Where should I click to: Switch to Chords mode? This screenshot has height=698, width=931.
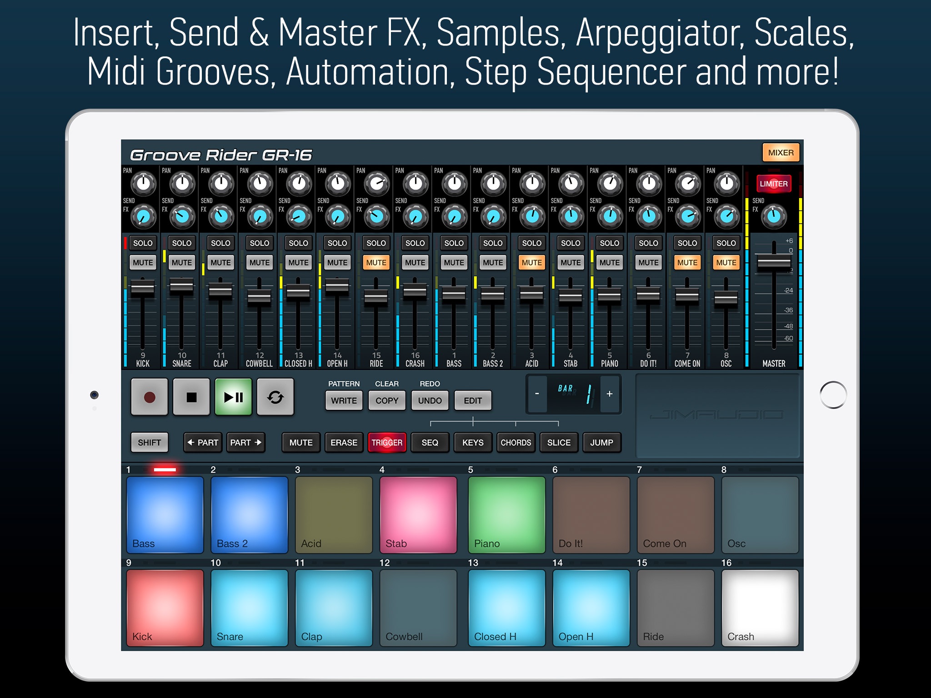[x=516, y=443]
